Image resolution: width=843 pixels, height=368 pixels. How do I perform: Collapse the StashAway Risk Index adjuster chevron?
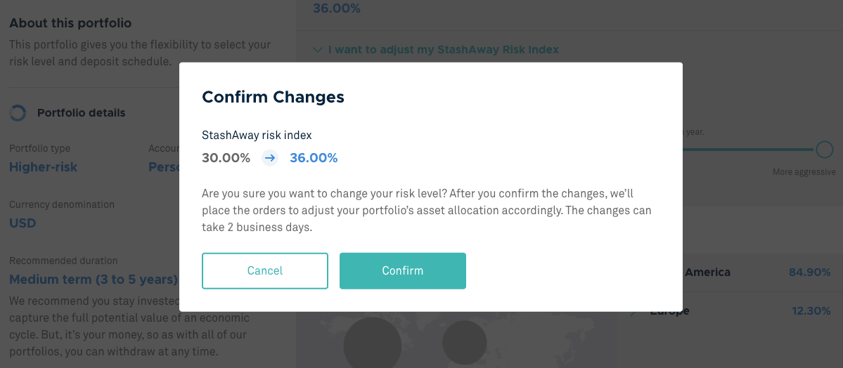click(x=316, y=50)
